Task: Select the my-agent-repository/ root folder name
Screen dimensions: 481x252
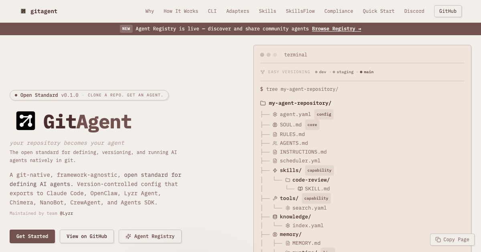Action: pyautogui.click(x=300, y=103)
